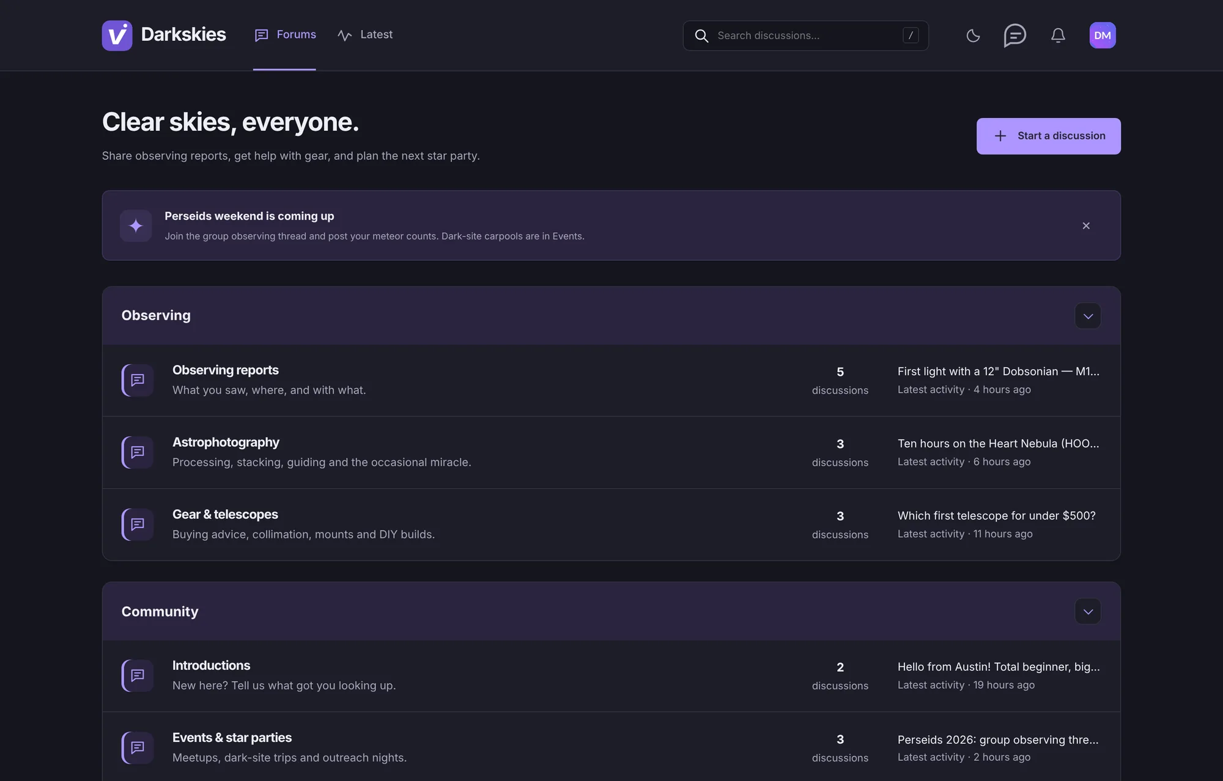Click 'Latest activity · 4 hours ago'
This screenshot has width=1223, height=781.
(964, 389)
